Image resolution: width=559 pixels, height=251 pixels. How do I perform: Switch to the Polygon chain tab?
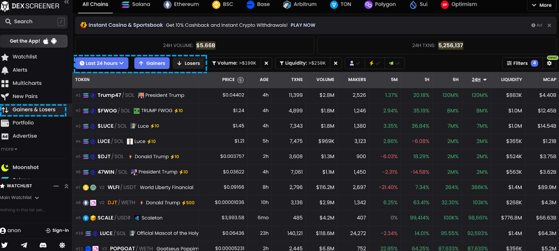click(380, 5)
